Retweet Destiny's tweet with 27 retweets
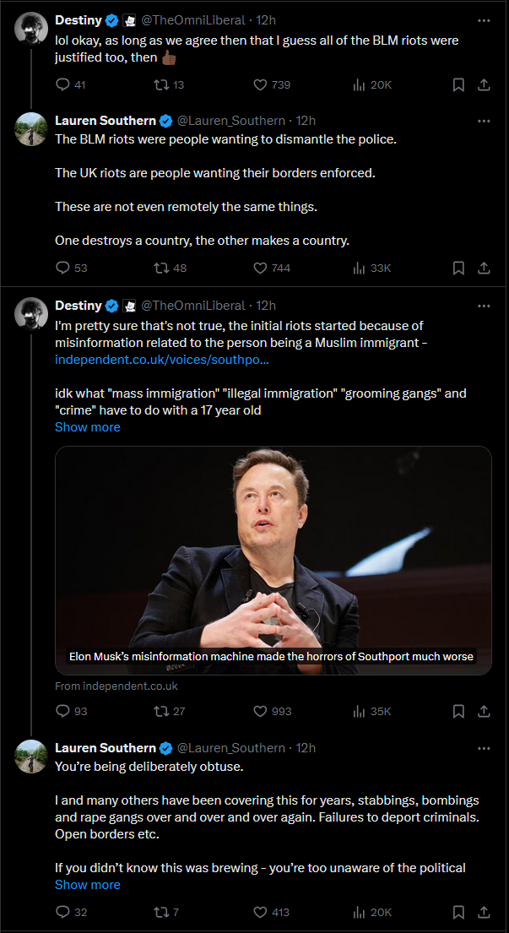The height and width of the screenshot is (933, 509). click(x=160, y=711)
